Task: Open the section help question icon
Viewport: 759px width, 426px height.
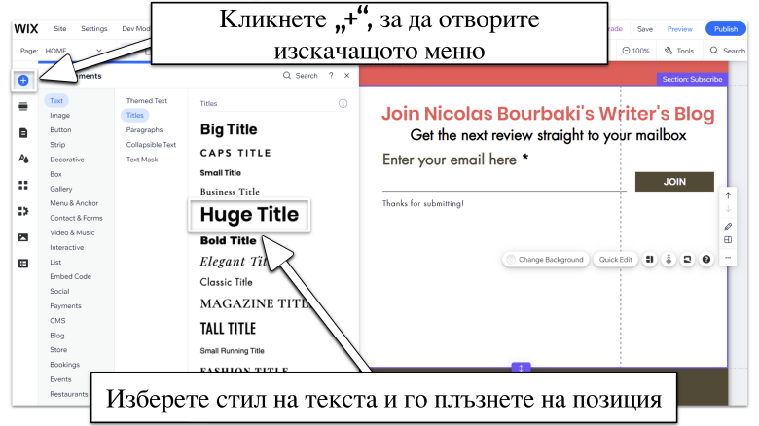Action: 706,260
